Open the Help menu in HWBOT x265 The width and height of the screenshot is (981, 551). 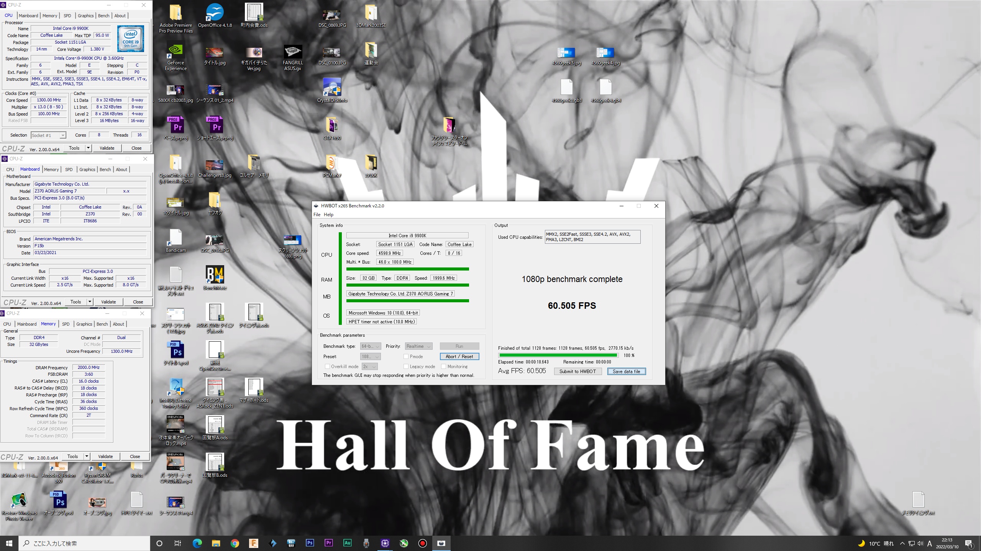click(x=328, y=215)
